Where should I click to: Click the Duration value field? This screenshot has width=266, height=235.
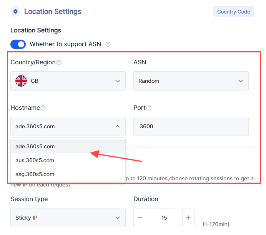[x=164, y=218]
